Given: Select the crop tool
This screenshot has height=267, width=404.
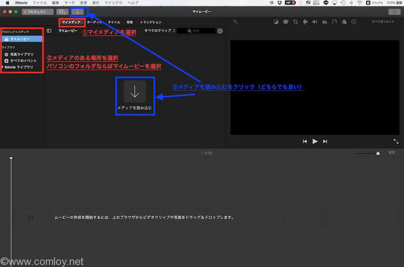Looking at the screenshot, I should (x=295, y=22).
